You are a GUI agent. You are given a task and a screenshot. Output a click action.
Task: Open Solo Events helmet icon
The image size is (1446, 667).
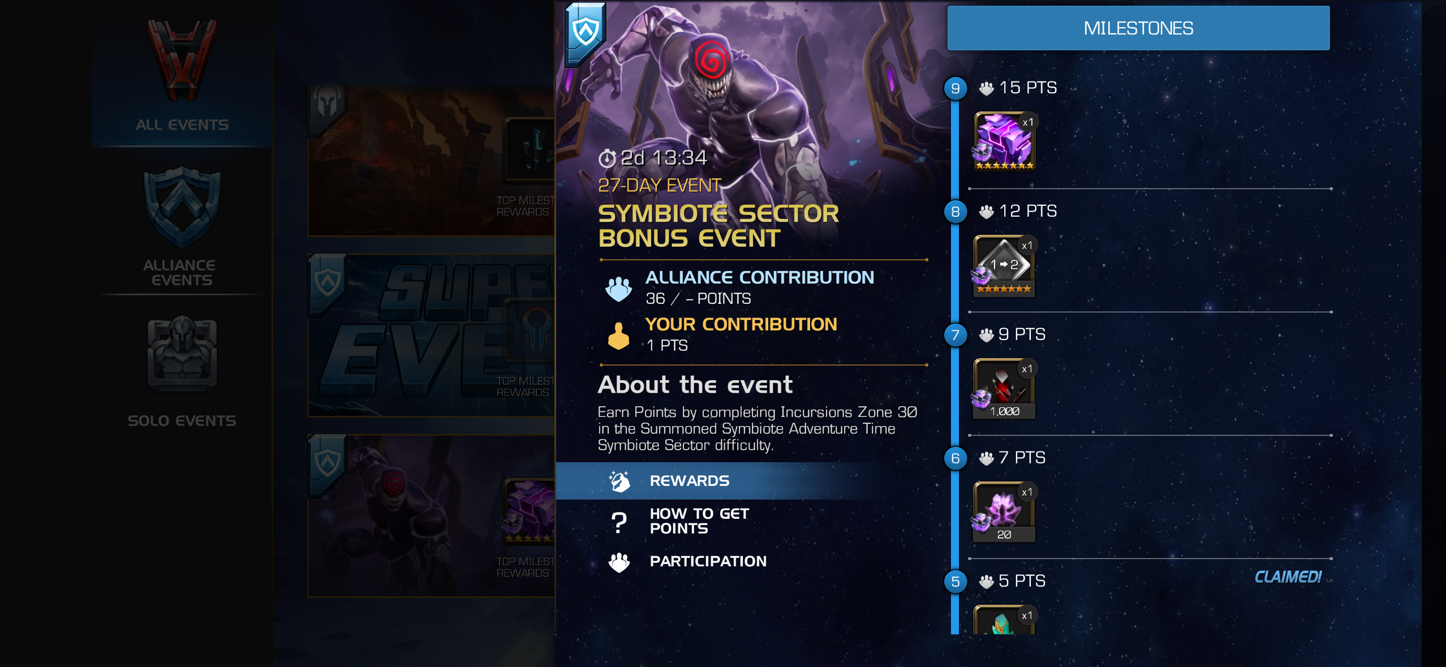(x=182, y=355)
